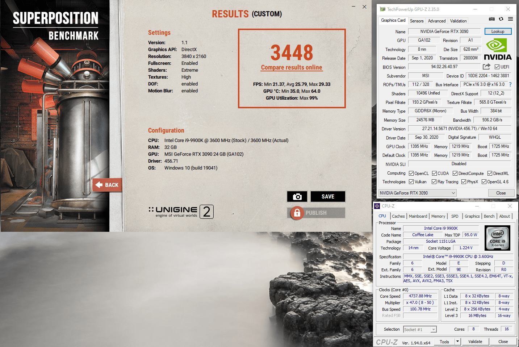Toggle the DirectCompute checkbox
Viewport: 519px width, 347px height.
455,173
